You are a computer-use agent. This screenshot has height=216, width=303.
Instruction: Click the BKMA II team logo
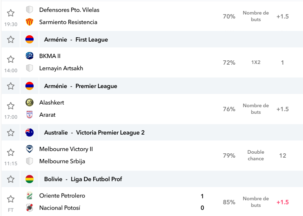(x=29, y=56)
